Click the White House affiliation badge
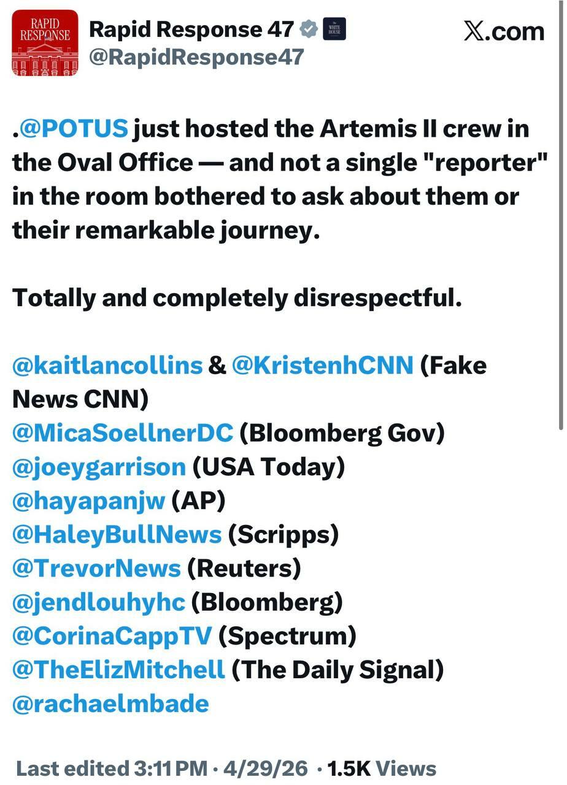 point(334,29)
